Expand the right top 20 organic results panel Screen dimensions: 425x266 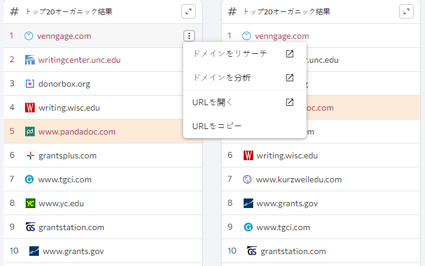[x=406, y=11]
